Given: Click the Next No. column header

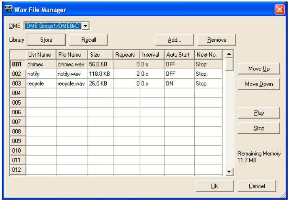Looking at the screenshot, I should 208,55.
